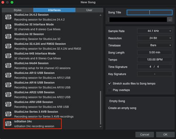
Task: Select the StudioLive AR12 USB Session icon
Action: pyautogui.click(x=8, y=75)
